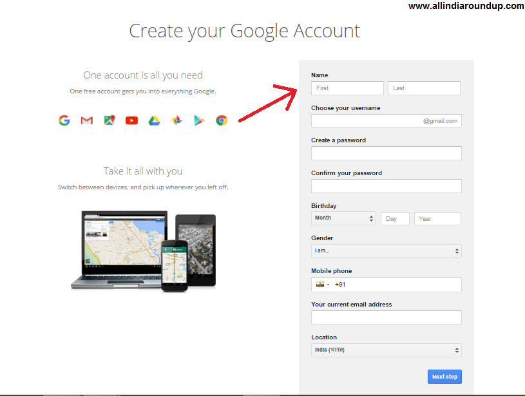Click the Next step button

pos(444,377)
